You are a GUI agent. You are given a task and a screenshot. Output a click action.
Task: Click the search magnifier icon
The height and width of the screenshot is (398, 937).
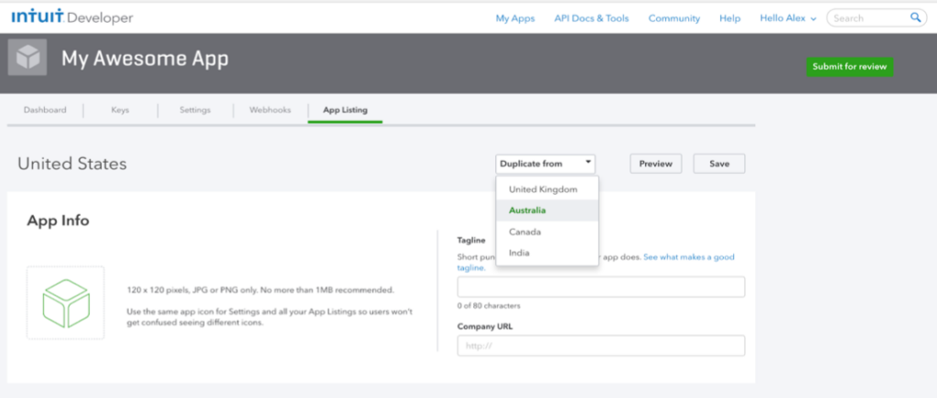(915, 17)
